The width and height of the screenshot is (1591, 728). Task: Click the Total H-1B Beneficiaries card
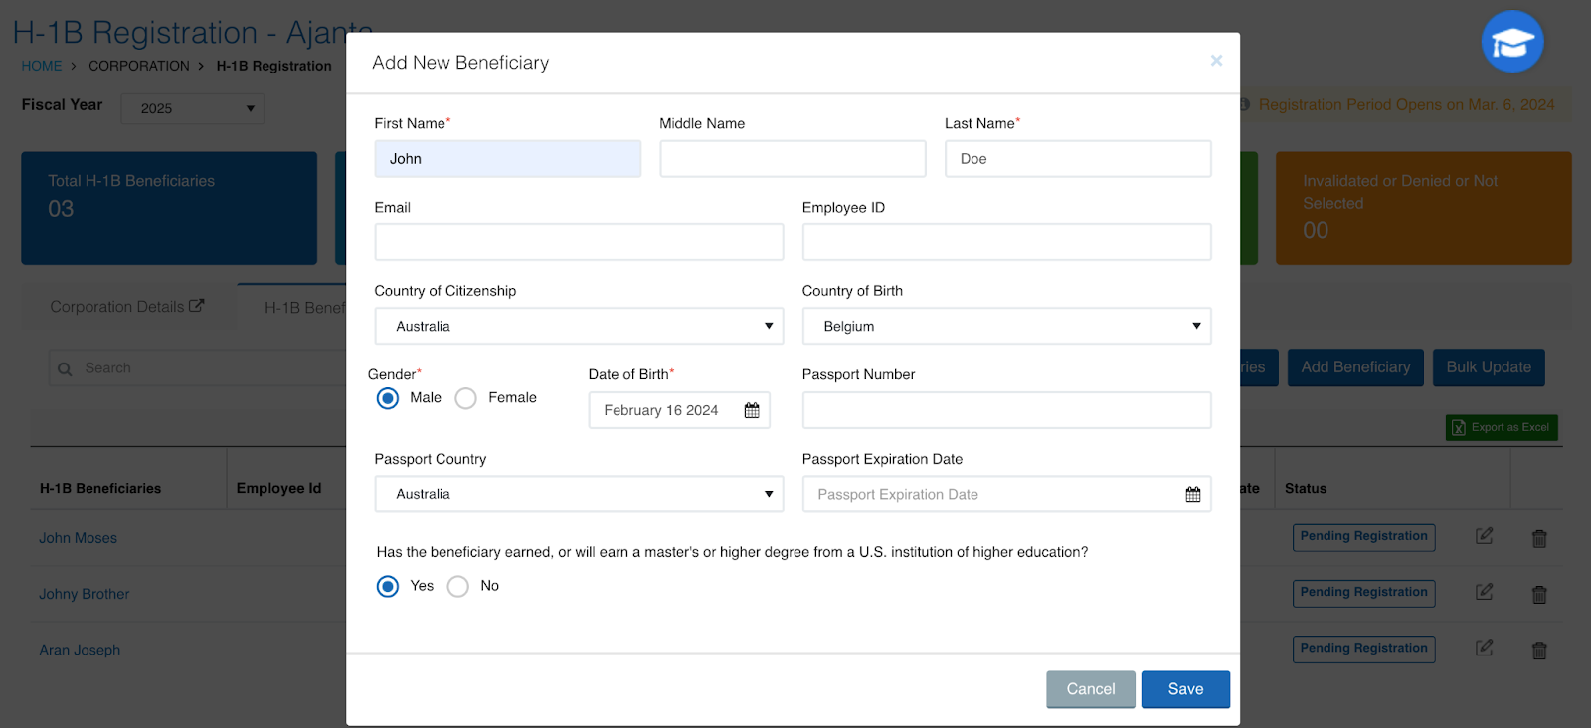(x=169, y=208)
